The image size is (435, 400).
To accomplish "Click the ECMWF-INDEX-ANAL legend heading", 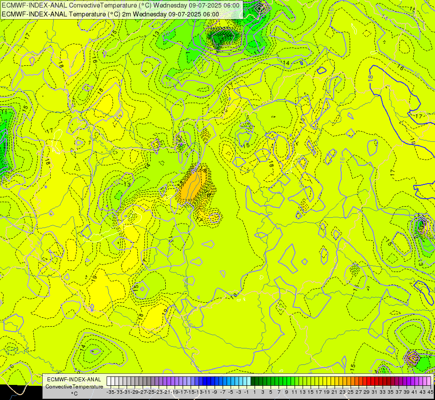I will (x=74, y=380).
